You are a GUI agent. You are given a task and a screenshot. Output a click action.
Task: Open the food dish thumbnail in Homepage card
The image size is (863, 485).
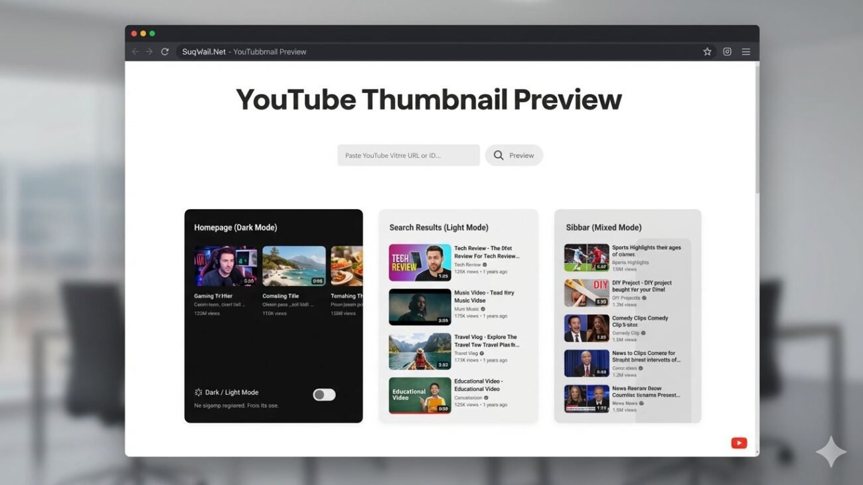[347, 266]
